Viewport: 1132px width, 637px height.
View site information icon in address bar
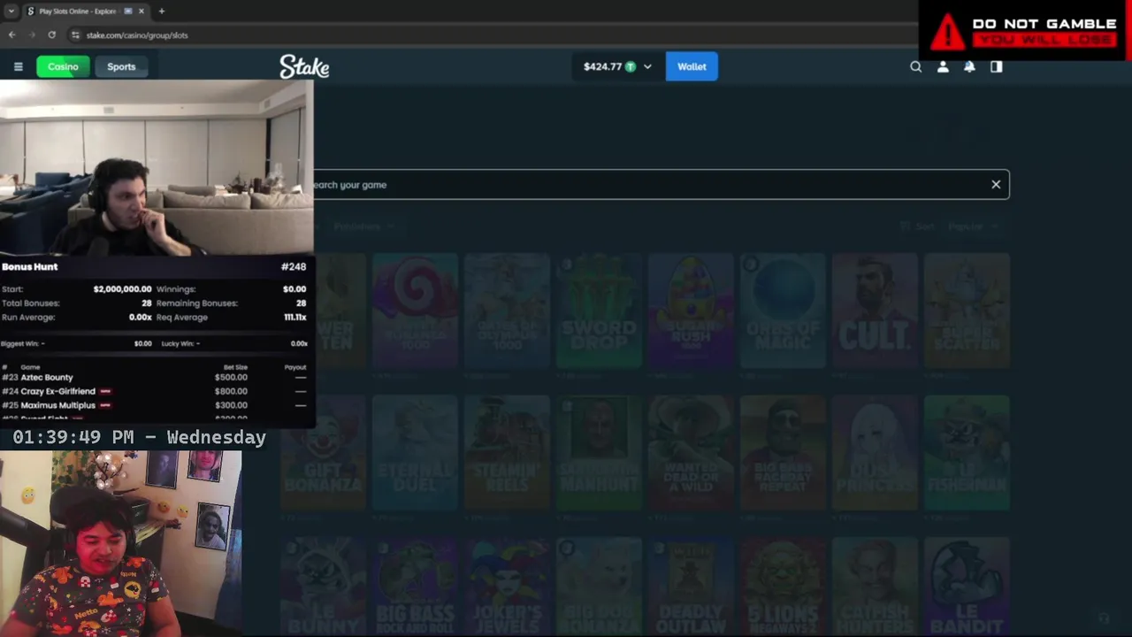click(x=75, y=35)
